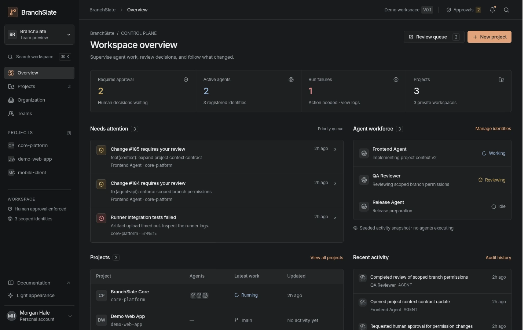The image size is (528, 330).
Task: Click the shield icon on Requires approval card
Action: click(186, 80)
